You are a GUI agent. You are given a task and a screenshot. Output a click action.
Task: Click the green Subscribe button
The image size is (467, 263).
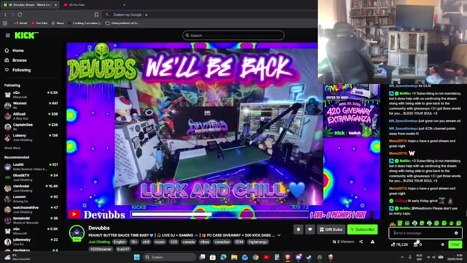362,229
